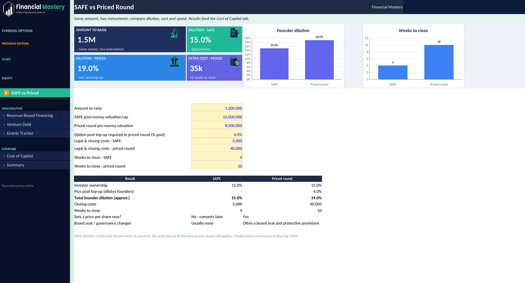Click the 1.5M amount to raise value
This screenshot has height=283, width=525.
87,40
